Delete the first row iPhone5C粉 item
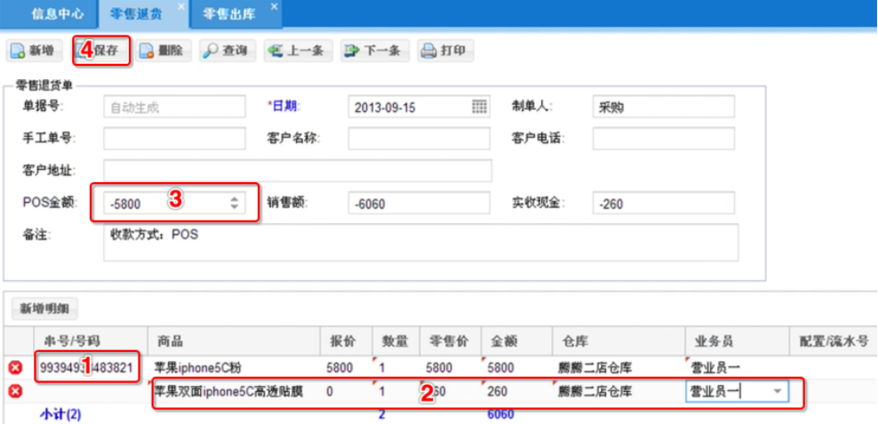This screenshot has height=424, width=878. pyautogui.click(x=15, y=367)
